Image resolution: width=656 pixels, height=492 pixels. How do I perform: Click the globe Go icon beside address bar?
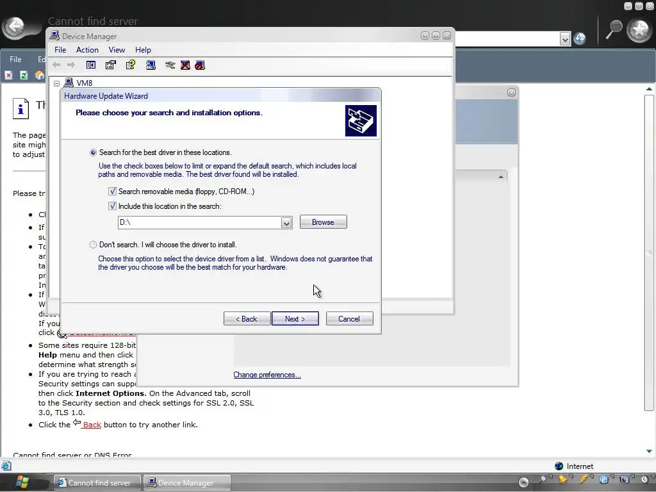[579, 39]
